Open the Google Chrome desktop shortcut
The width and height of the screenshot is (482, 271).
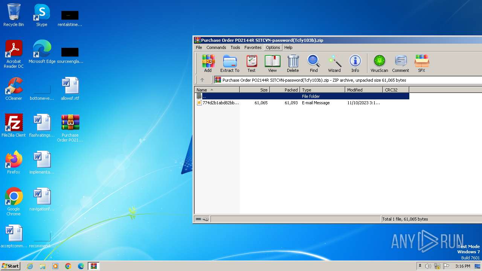click(14, 202)
